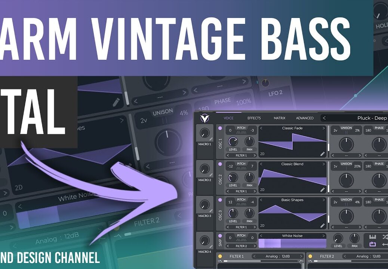Viewport: 388px width, 269px height.
Task: Select next wavetable after Basic Shapes
Action: pos(323,200)
